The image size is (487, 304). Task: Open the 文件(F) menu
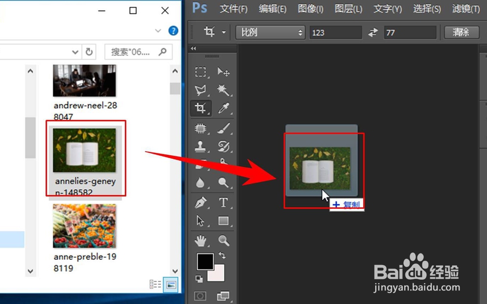pyautogui.click(x=234, y=9)
